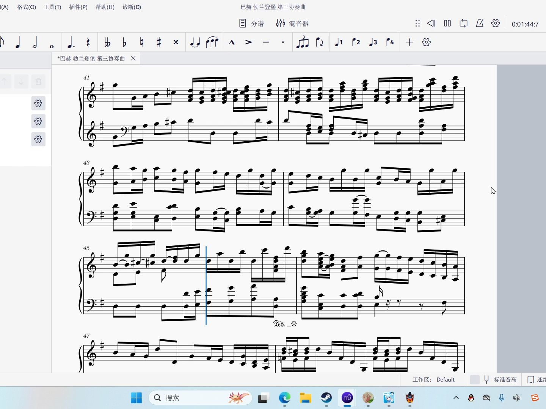
Task: Add tenuto articulation
Action: click(266, 42)
